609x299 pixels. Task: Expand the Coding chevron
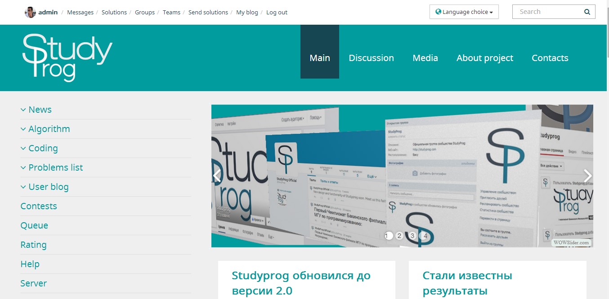[23, 148]
